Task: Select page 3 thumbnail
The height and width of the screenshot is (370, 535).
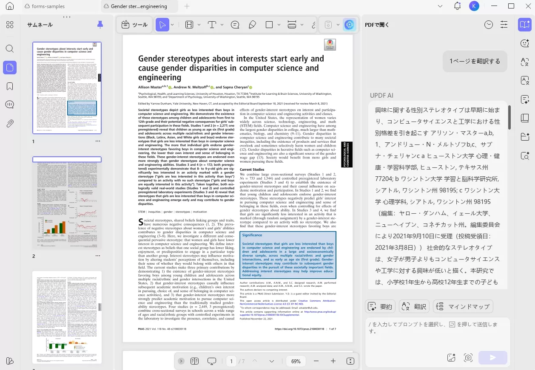Action: 67,317
